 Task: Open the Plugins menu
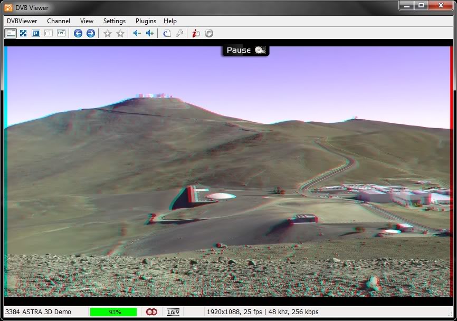click(x=146, y=21)
